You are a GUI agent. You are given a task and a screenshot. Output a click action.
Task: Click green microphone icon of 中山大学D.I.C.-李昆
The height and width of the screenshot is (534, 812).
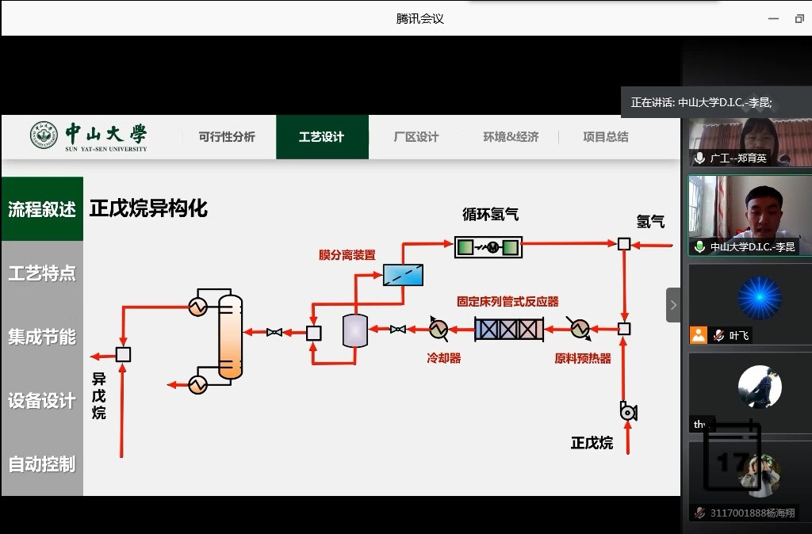[x=699, y=247]
